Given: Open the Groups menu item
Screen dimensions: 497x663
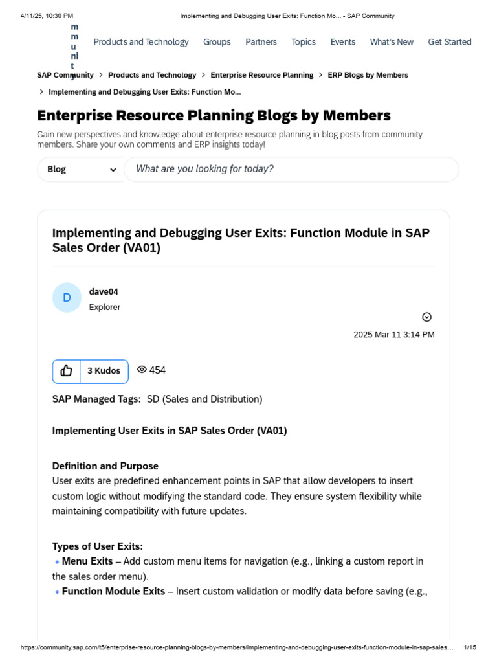Looking at the screenshot, I should 217,42.
